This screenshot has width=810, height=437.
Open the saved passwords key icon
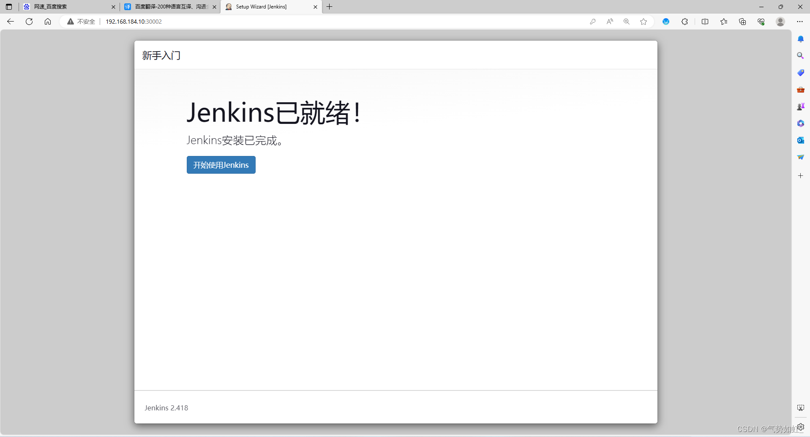click(593, 22)
